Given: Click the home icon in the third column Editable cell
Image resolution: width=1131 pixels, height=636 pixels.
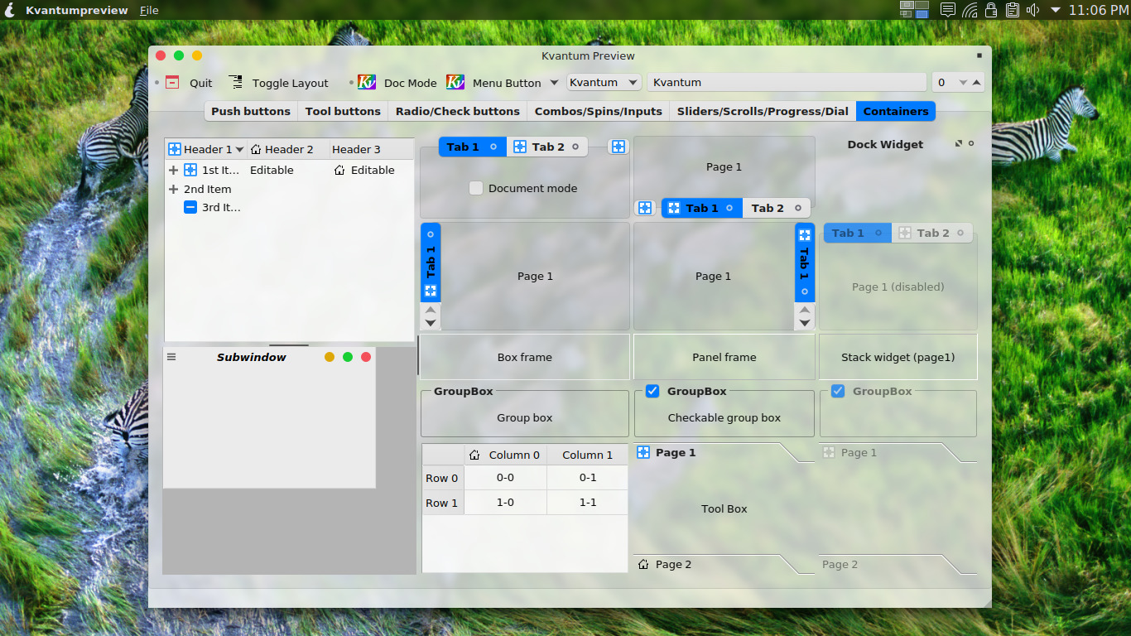Looking at the screenshot, I should click(339, 170).
